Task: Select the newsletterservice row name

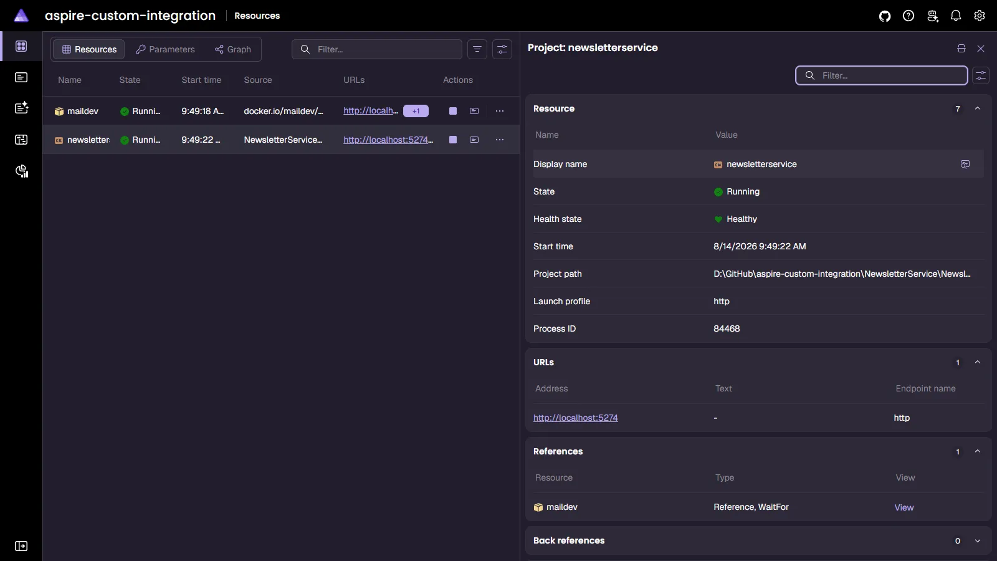Action: tap(88, 140)
